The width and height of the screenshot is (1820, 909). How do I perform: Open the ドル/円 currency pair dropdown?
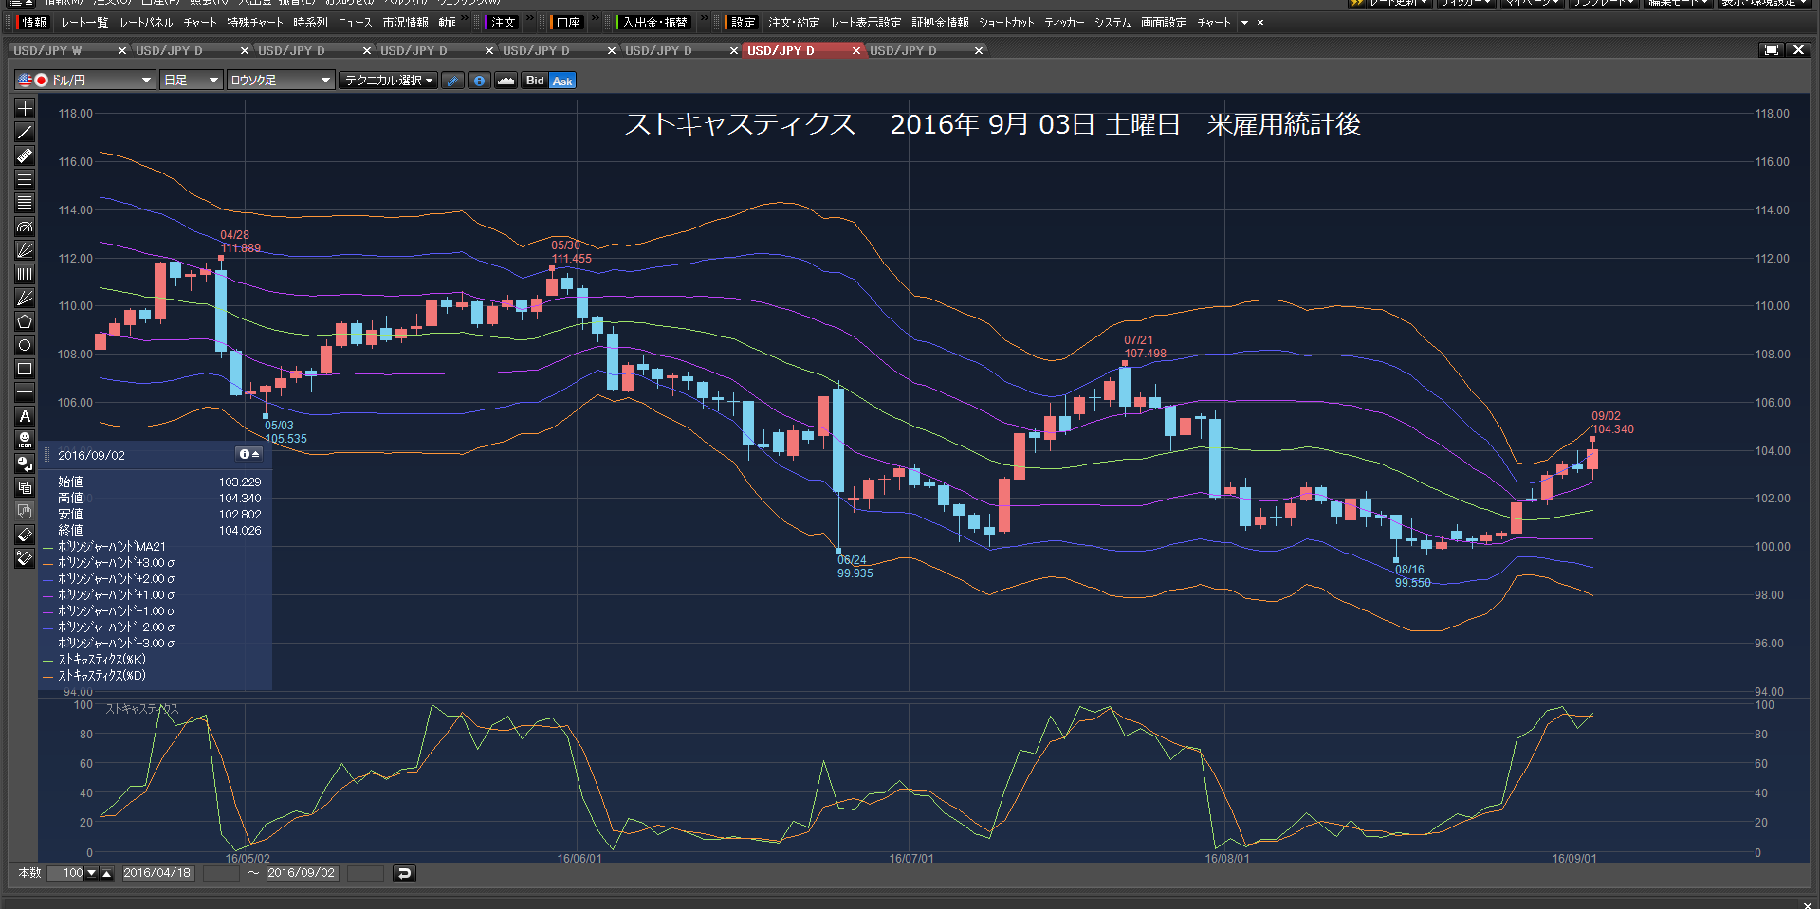[85, 81]
